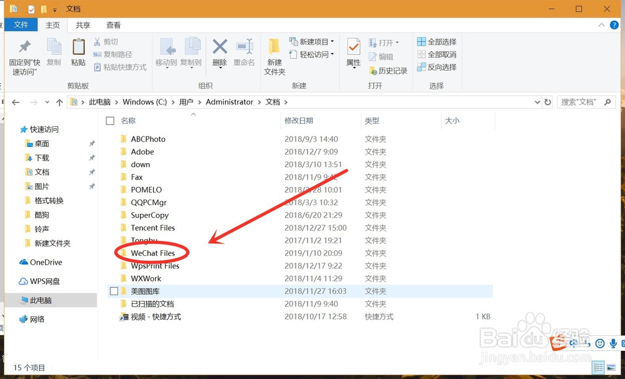Click the Copy ribbon icon

point(54,47)
